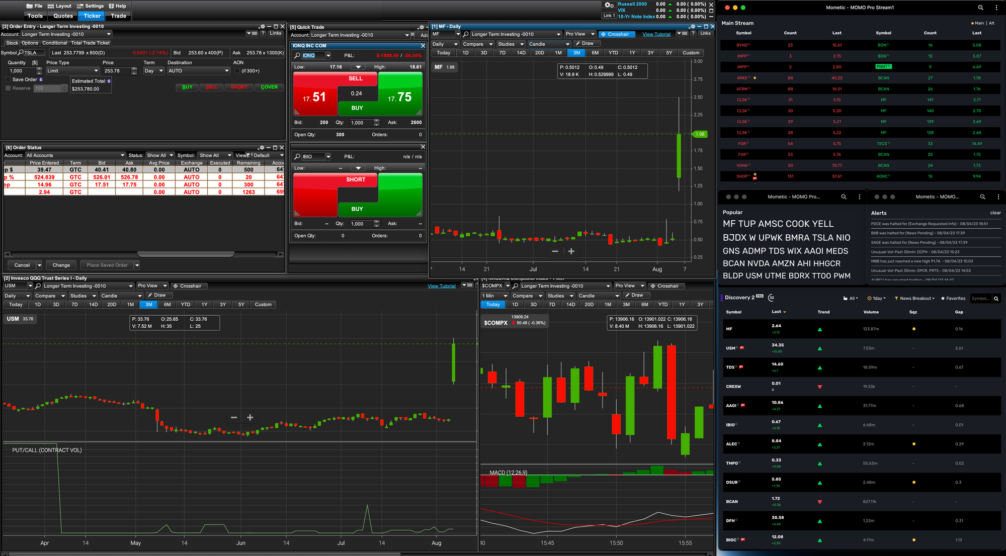Toggle Crosshair in the MF Daily chart
The image size is (1006, 556).
617,34
